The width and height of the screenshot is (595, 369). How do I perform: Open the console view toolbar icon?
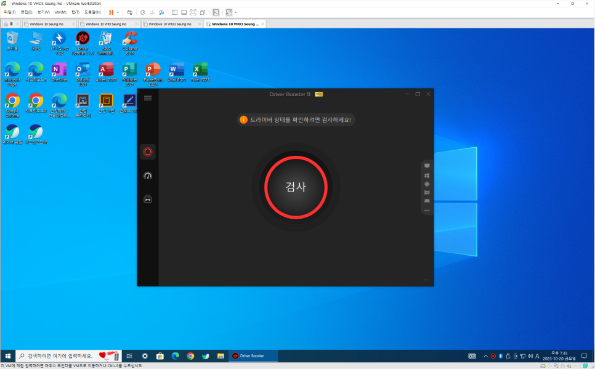[x=216, y=12]
